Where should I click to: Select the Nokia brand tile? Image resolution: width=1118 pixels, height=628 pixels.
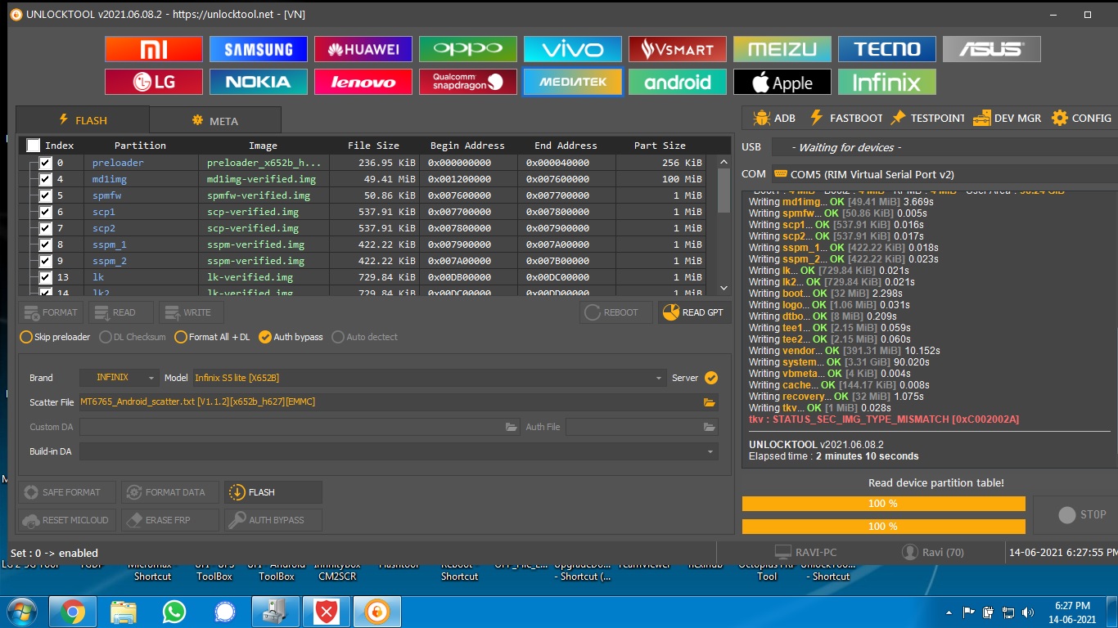259,82
